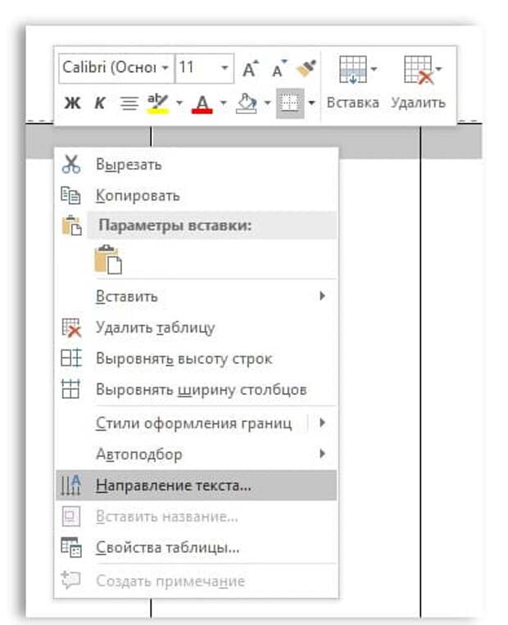Open the font color dropdown arrow

pyautogui.click(x=224, y=103)
